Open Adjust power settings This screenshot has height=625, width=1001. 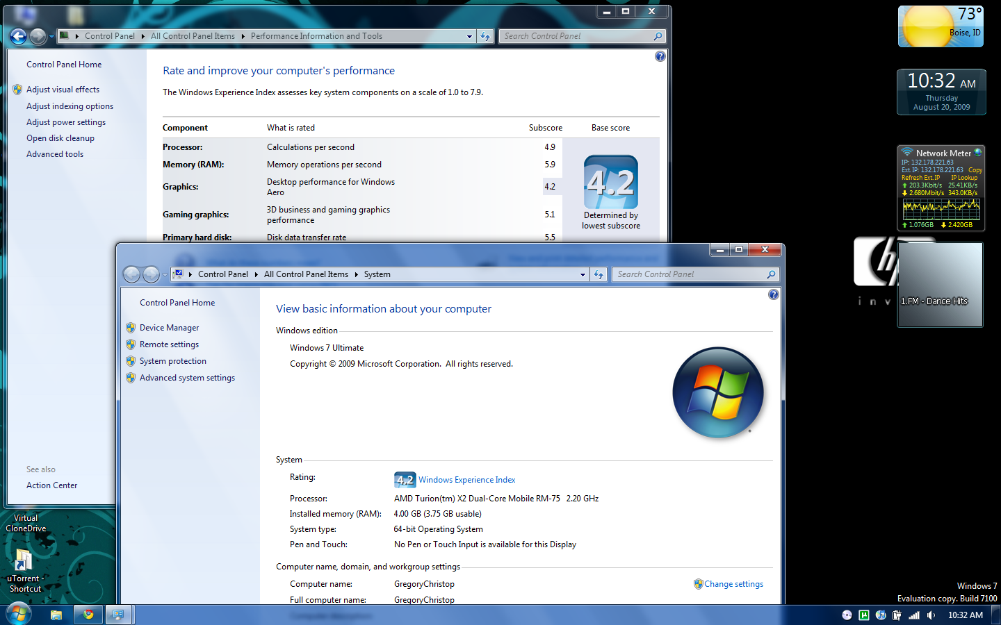(x=66, y=122)
